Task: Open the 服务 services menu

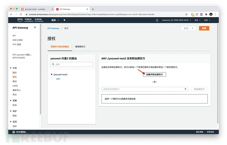Action: (55, 20)
